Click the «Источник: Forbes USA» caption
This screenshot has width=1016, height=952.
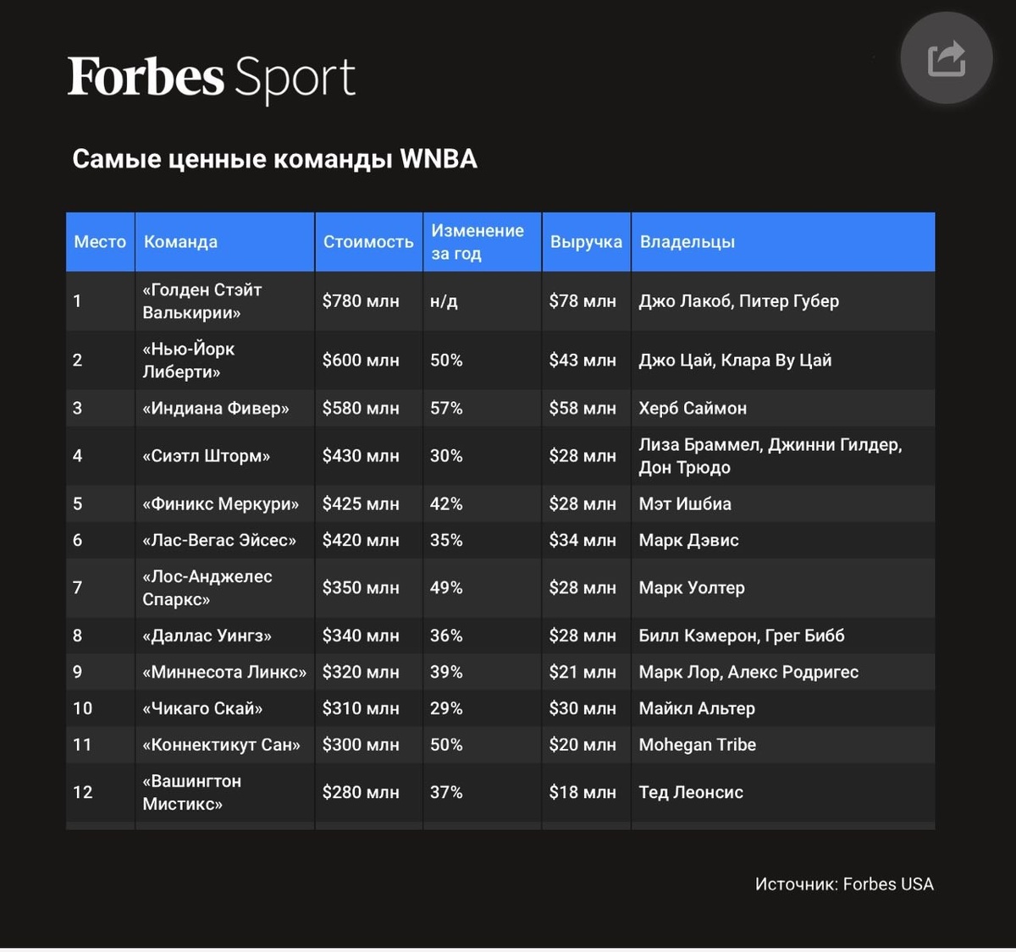pyautogui.click(x=844, y=884)
